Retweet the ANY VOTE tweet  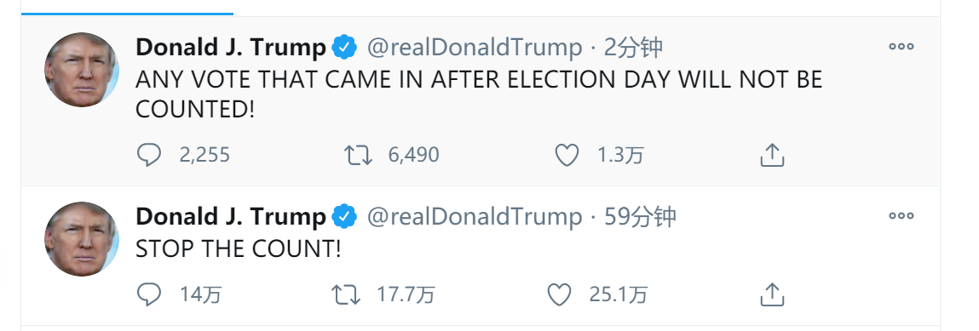click(x=359, y=155)
